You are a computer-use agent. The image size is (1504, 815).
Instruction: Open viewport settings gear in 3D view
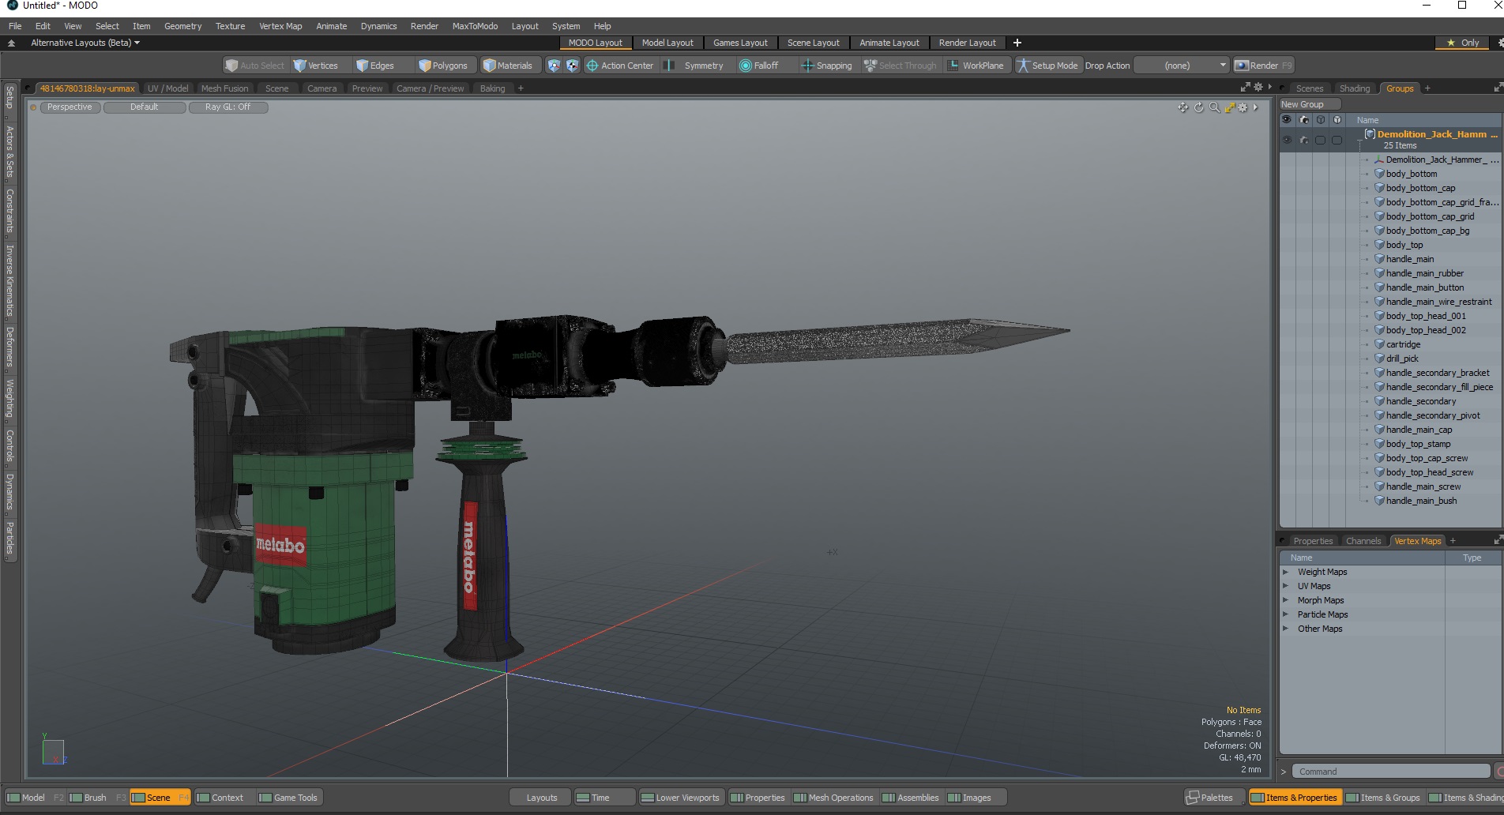[1243, 107]
